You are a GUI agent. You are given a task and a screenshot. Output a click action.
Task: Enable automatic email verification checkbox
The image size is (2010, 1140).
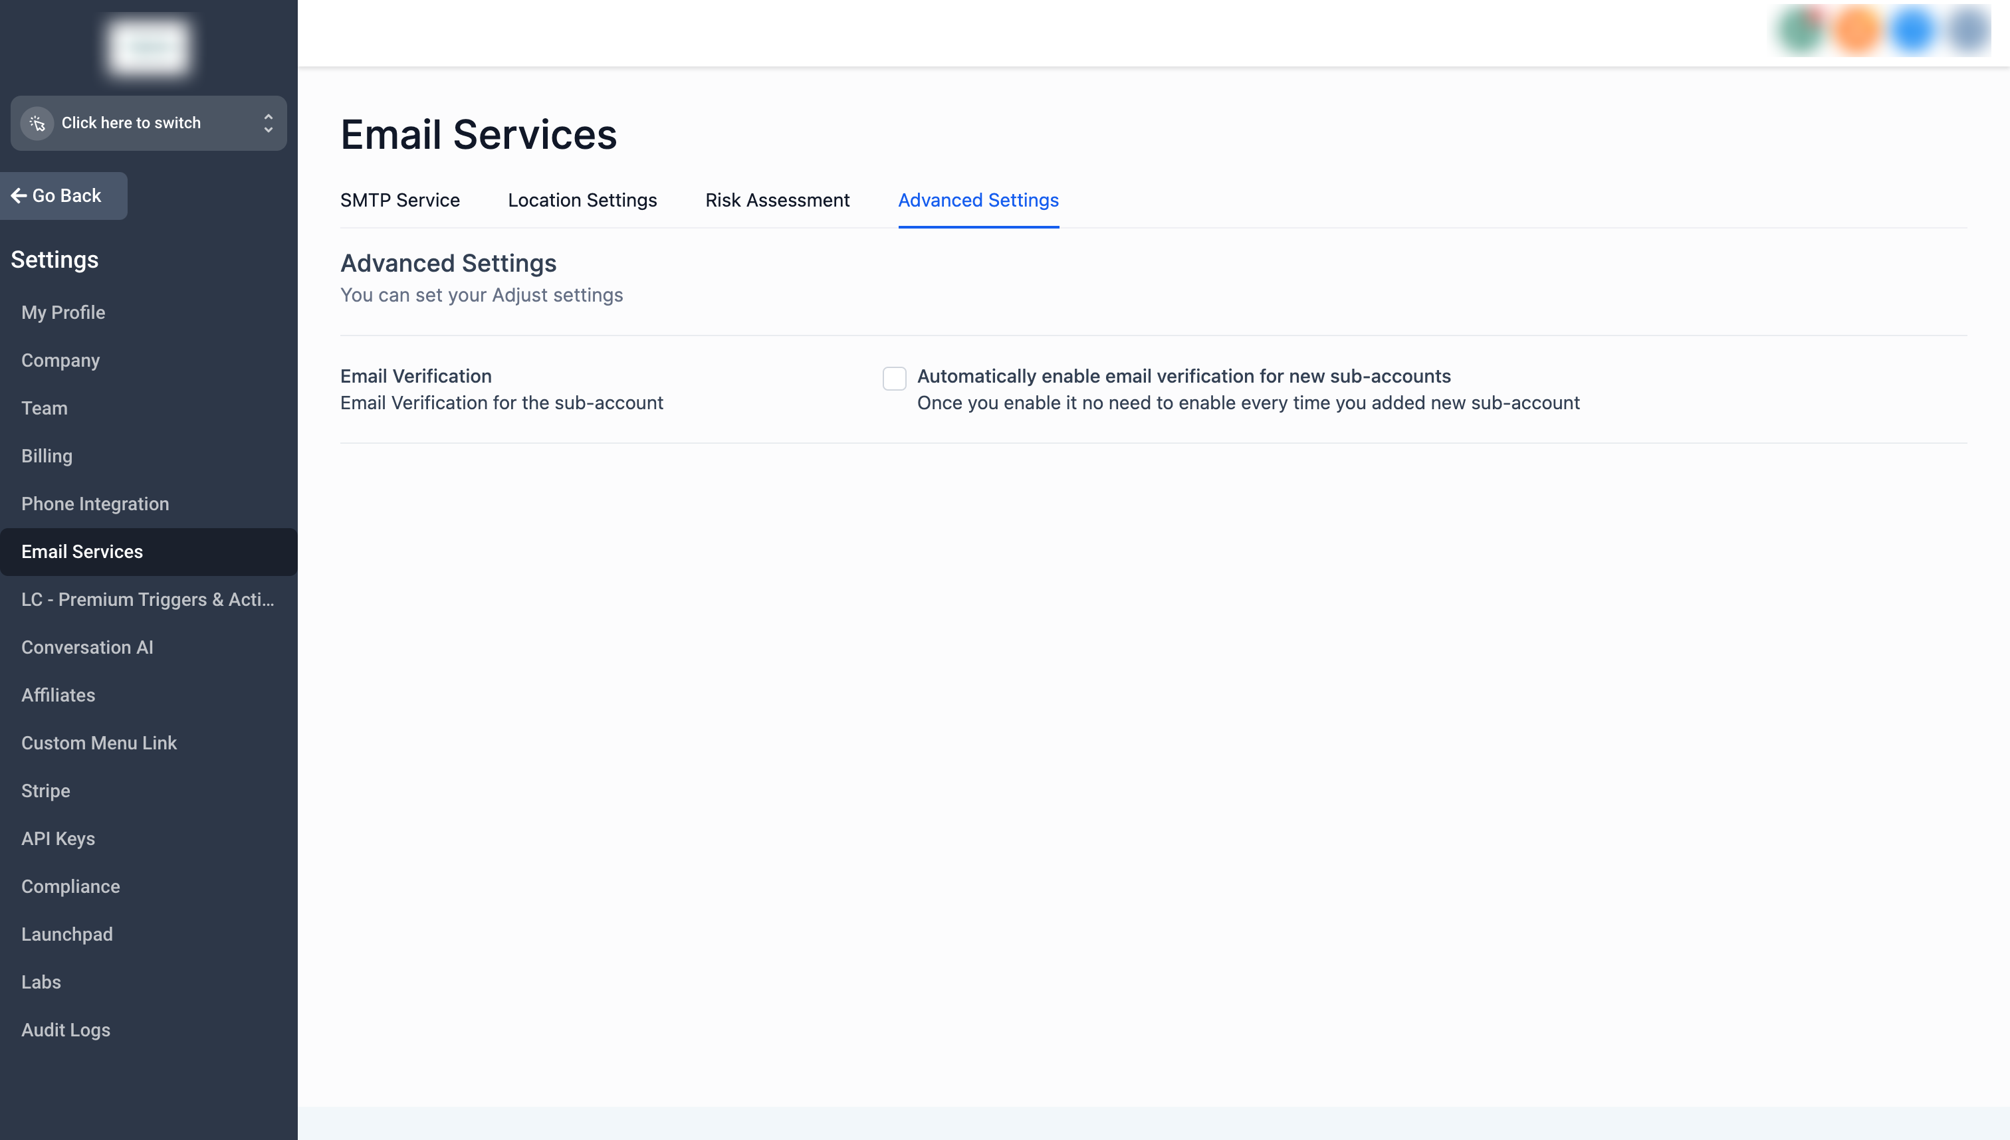894,378
